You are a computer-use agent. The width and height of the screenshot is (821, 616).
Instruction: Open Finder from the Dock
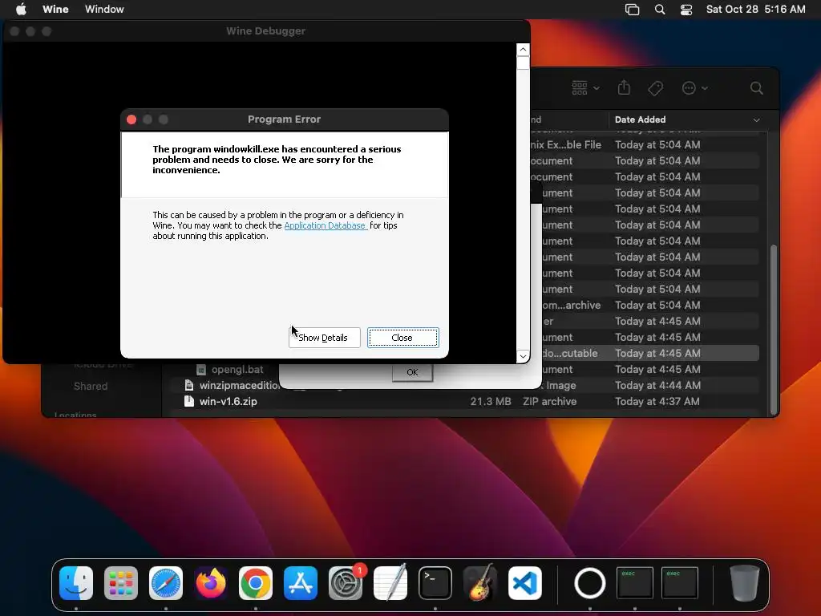coord(76,583)
